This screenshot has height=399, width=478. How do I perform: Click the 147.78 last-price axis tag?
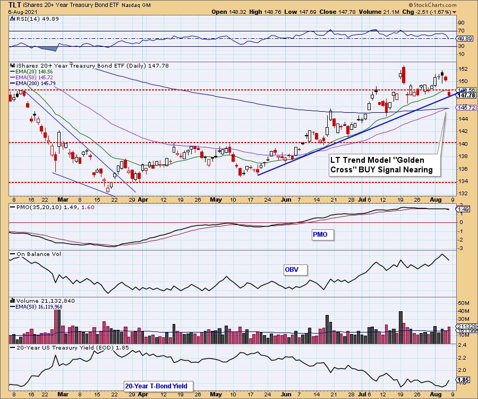pos(466,96)
